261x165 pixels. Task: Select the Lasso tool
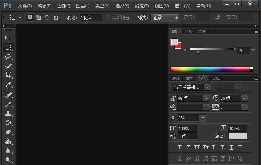point(8,57)
